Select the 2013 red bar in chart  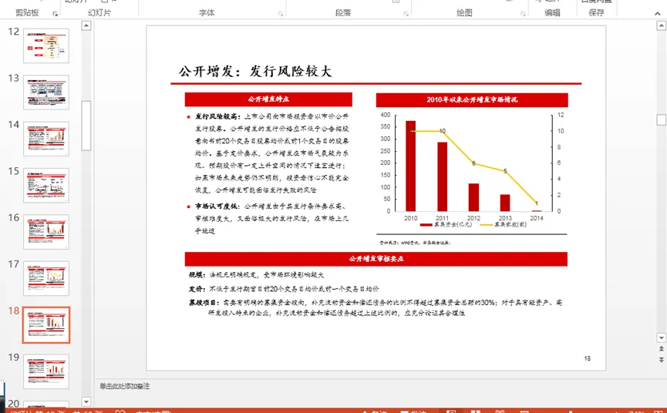[505, 203]
